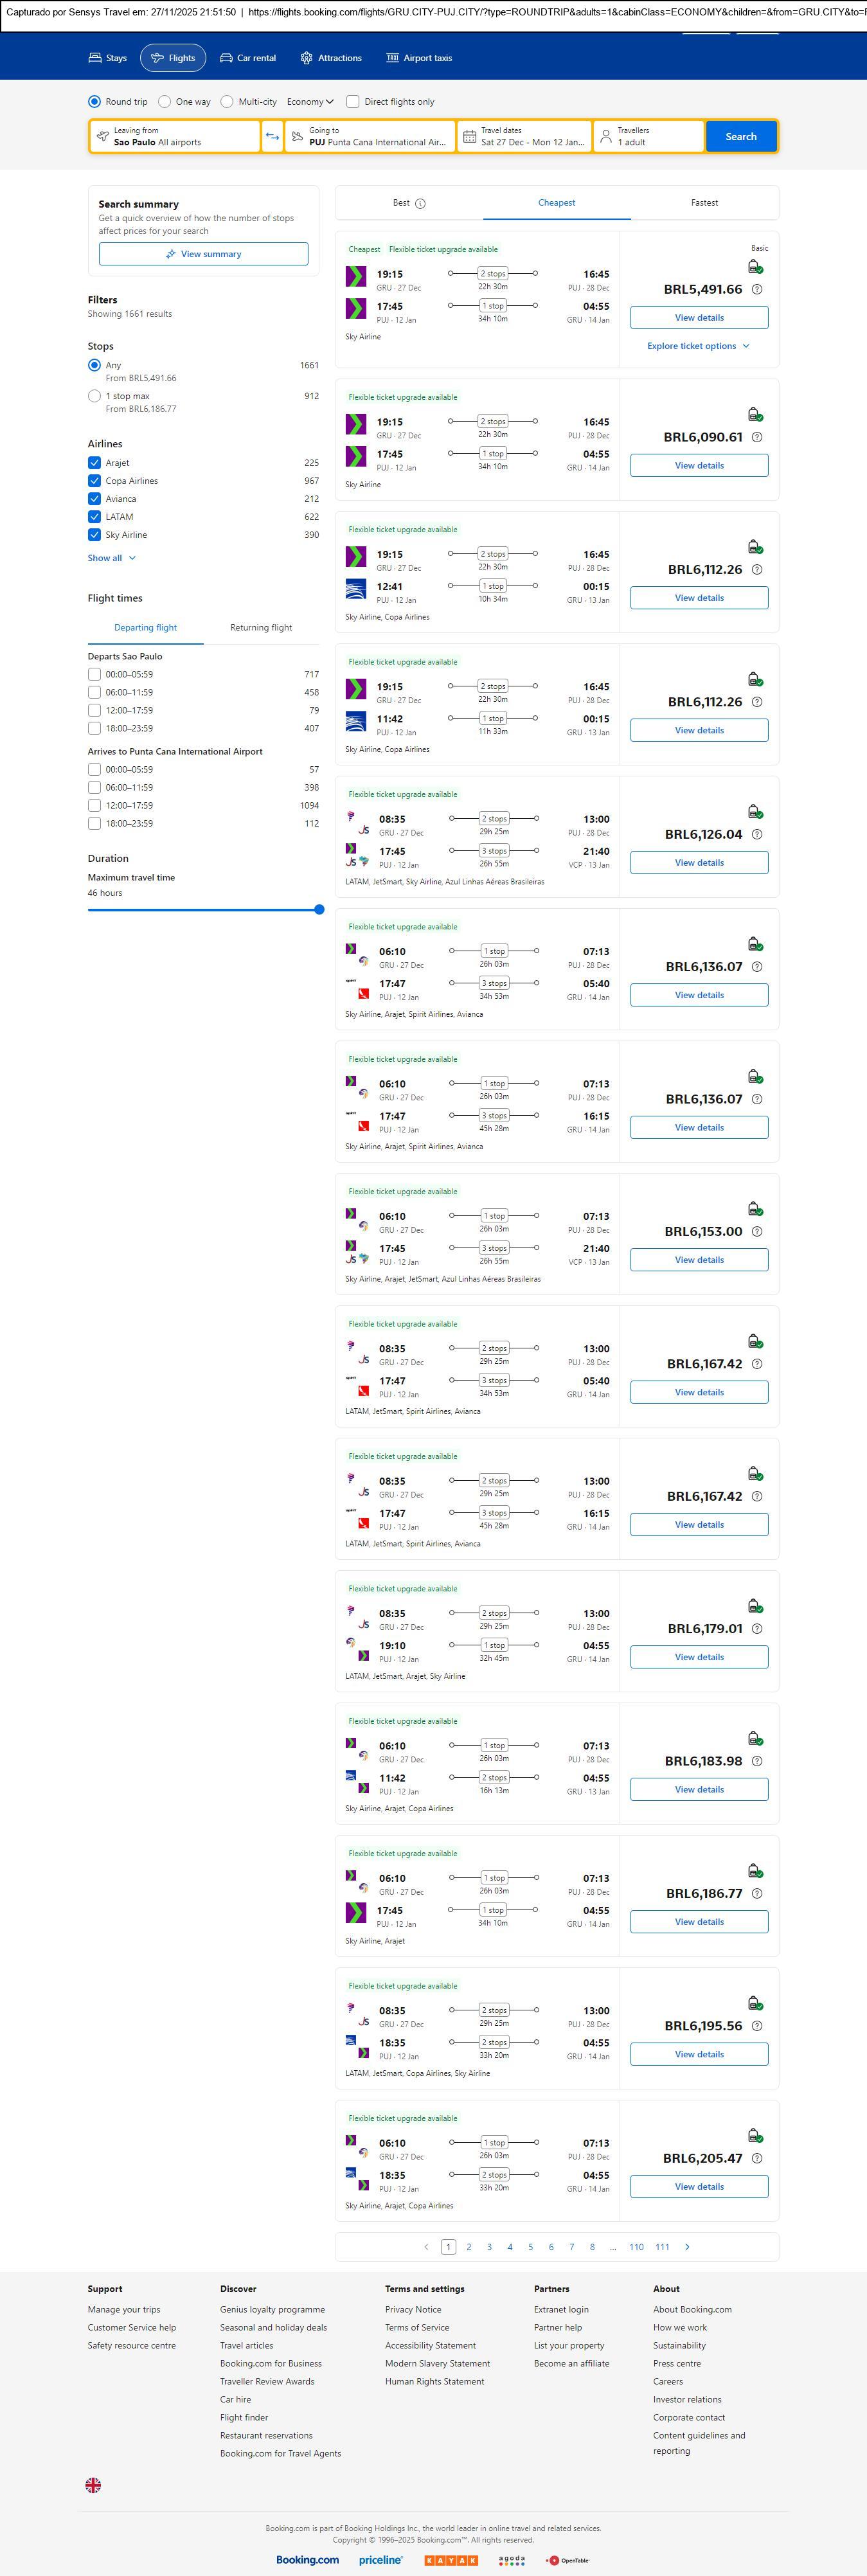This screenshot has width=867, height=2576.
Task: Switch to the Fastest tab
Action: pyautogui.click(x=704, y=203)
